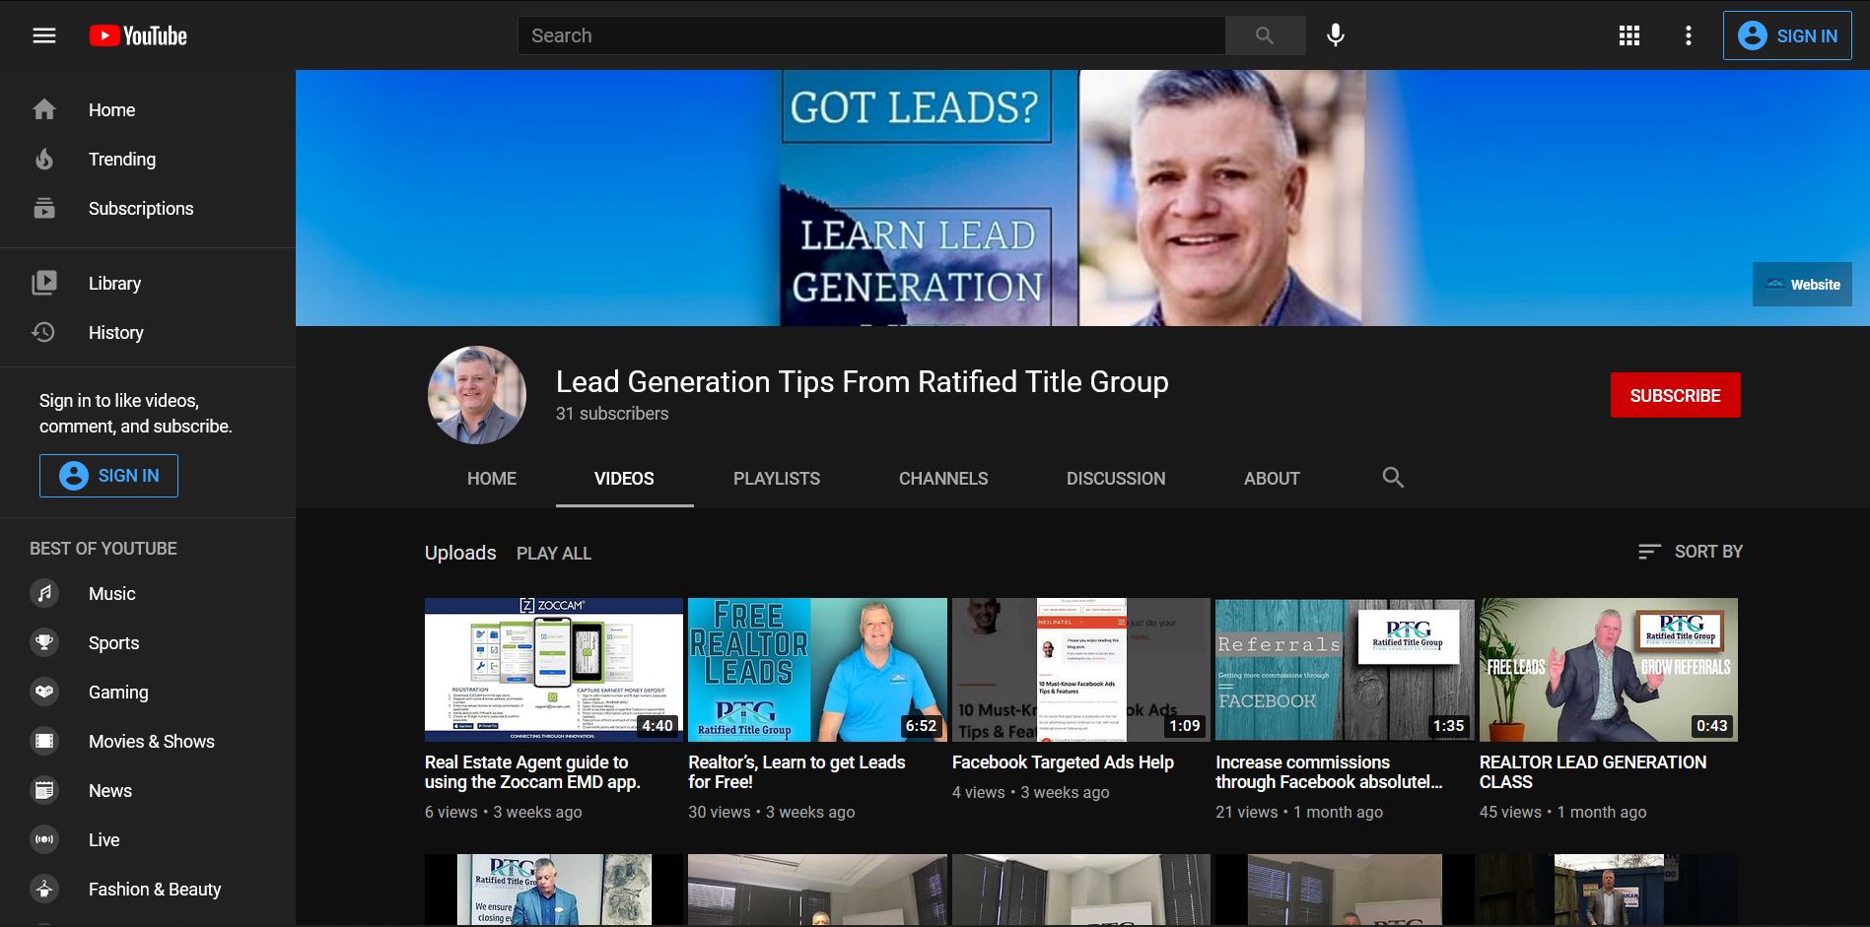This screenshot has height=927, width=1870.
Task: Click the Home sidebar icon
Action: tap(44, 109)
